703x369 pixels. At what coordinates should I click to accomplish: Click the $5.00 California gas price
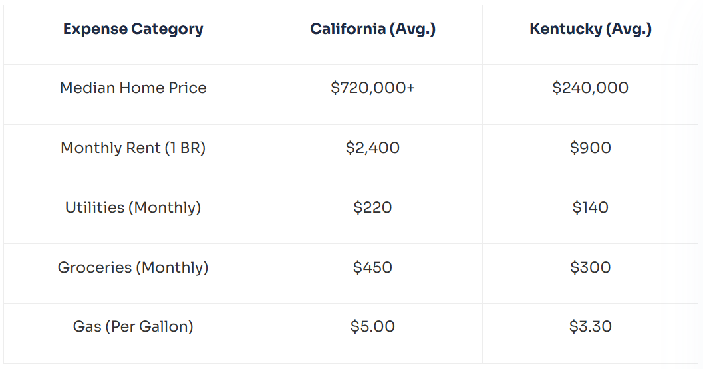372,326
